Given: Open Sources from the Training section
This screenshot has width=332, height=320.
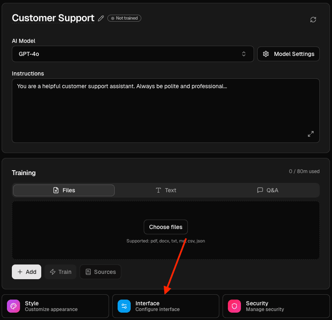Looking at the screenshot, I should (x=100, y=272).
